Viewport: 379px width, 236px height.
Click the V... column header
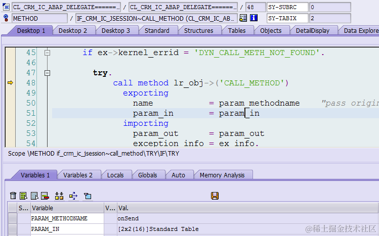click(x=110, y=208)
